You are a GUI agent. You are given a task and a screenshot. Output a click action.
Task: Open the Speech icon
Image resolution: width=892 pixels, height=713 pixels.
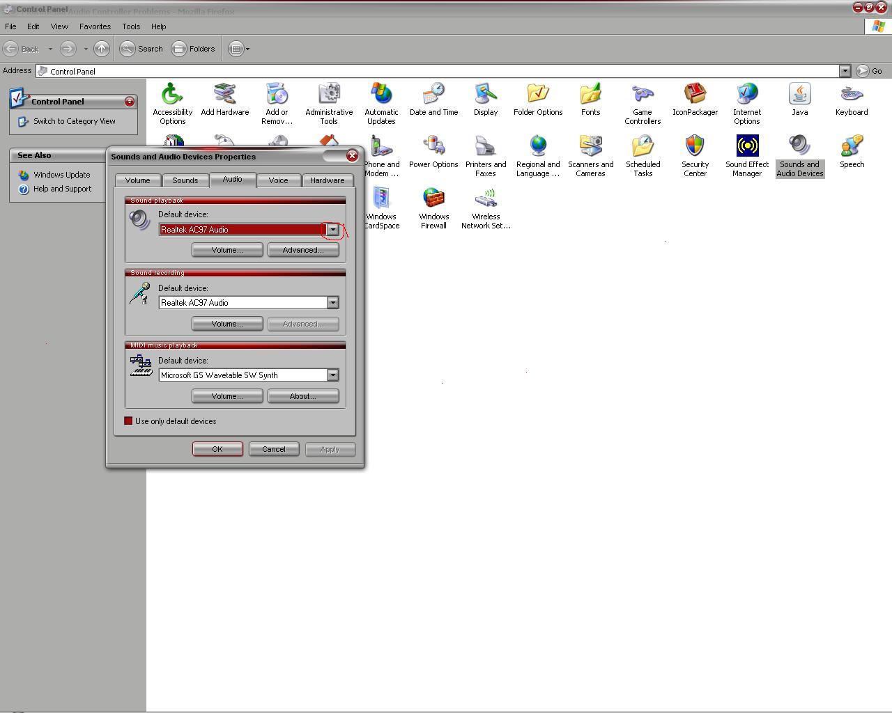click(x=852, y=151)
